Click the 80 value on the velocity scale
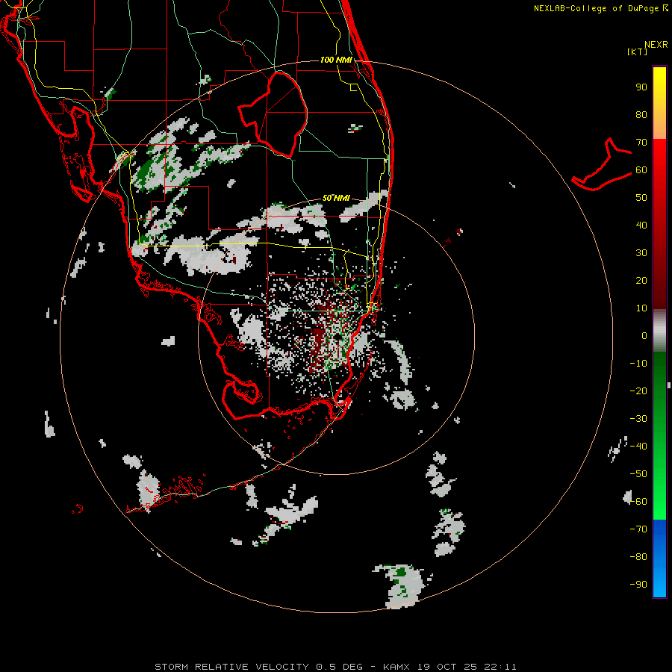Screen dimensions: 672x672 click(x=641, y=115)
